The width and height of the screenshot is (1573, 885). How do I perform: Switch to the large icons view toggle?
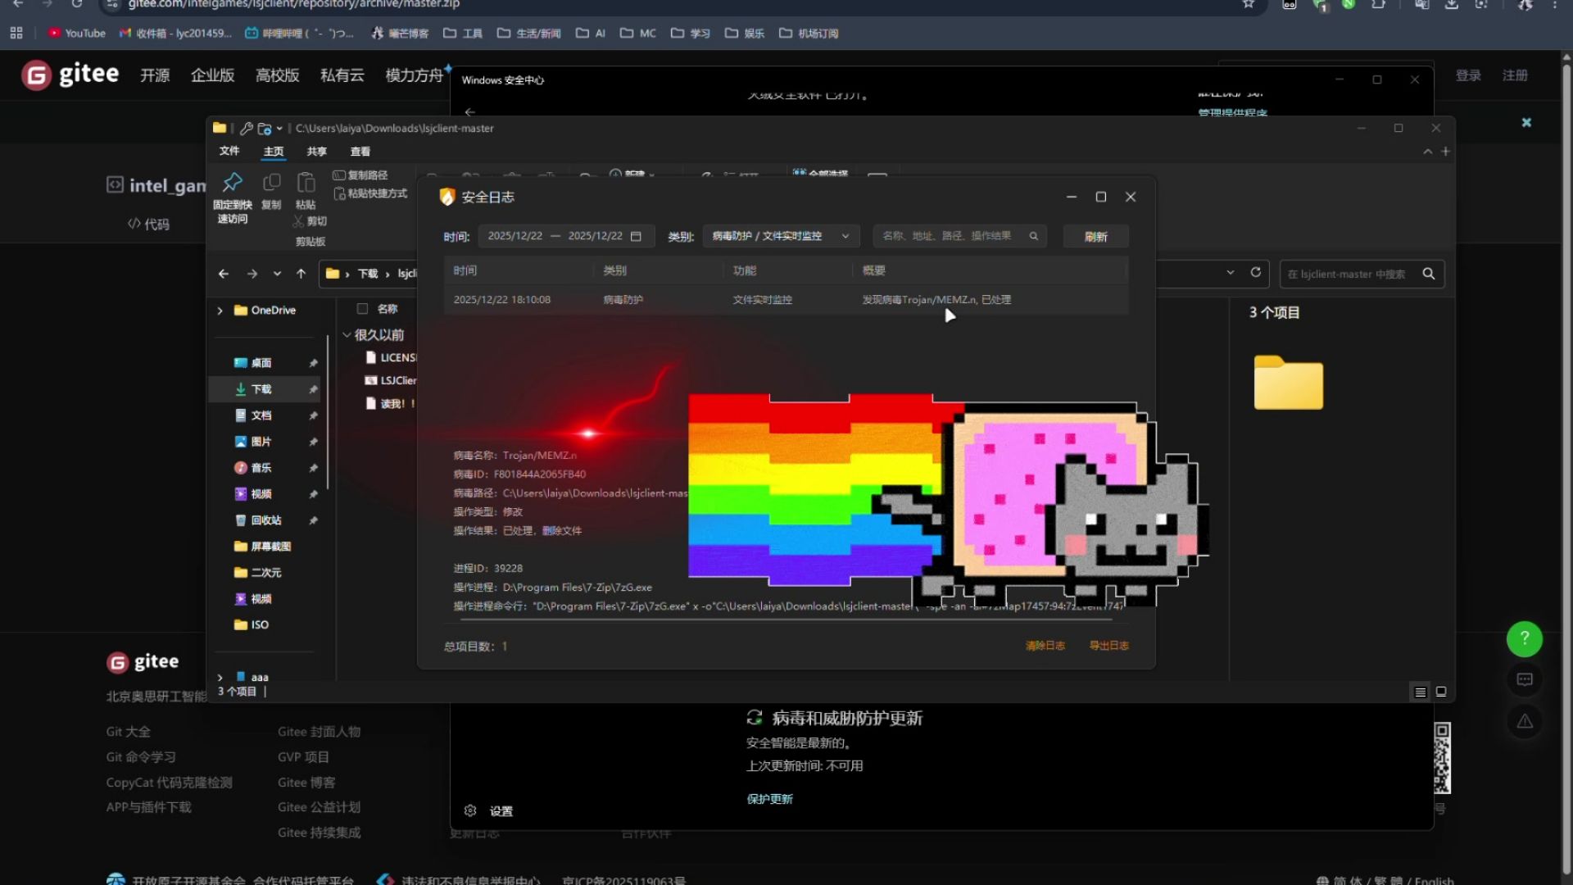tap(1441, 692)
